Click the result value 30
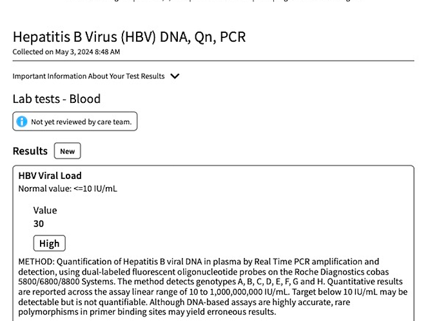This screenshot has width=430, height=321. [x=39, y=224]
